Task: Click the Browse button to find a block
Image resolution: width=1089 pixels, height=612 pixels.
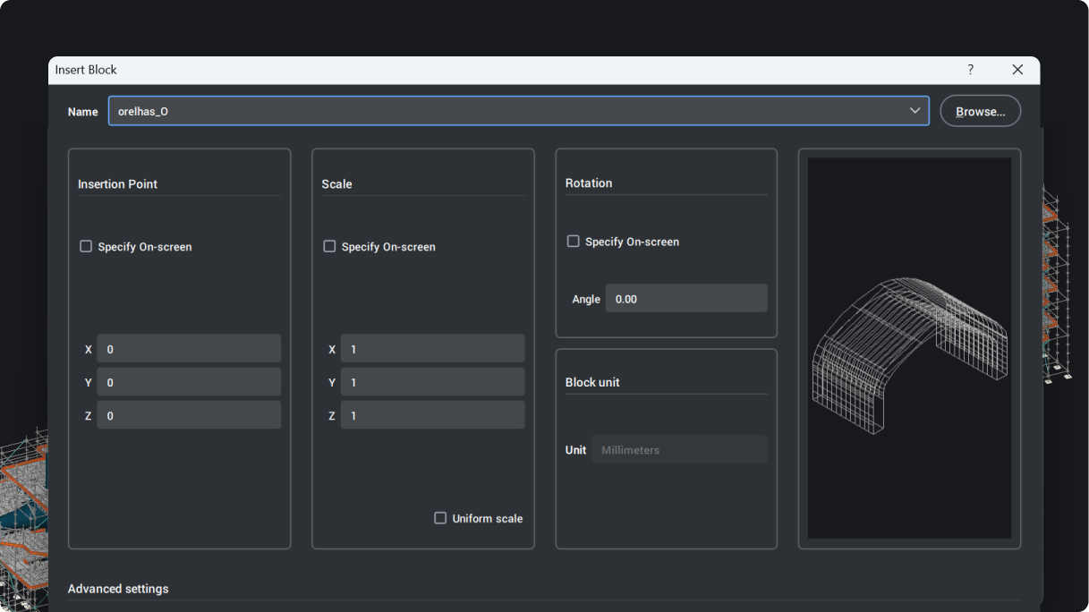Action: (980, 110)
